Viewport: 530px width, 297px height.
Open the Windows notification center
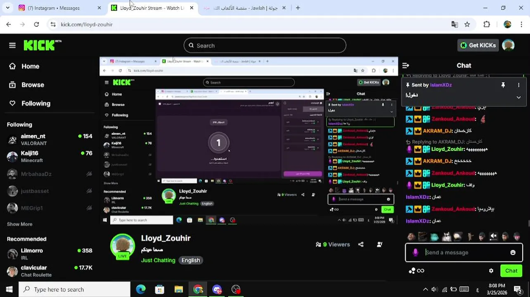point(518,289)
